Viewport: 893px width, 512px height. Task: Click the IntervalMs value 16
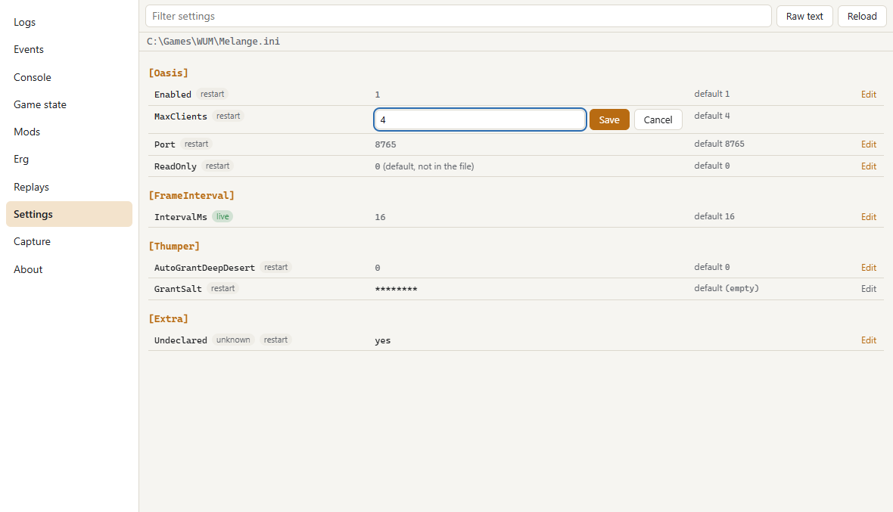tap(380, 217)
